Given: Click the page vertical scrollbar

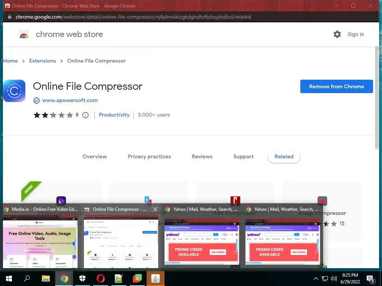Looking at the screenshot, I should pyautogui.click(x=377, y=97).
